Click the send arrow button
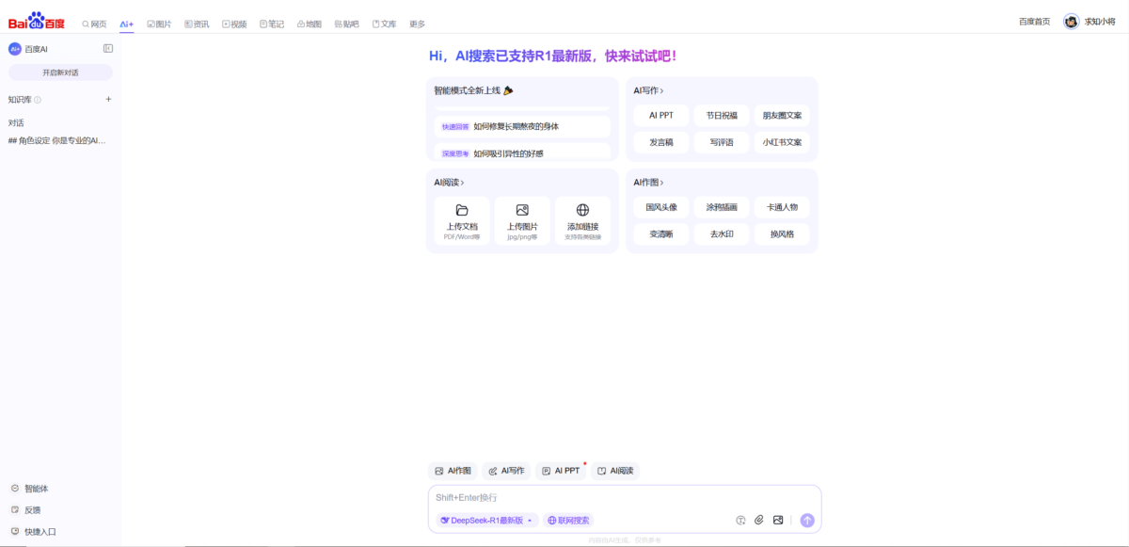Viewport: 1129px width, 547px height. (807, 520)
